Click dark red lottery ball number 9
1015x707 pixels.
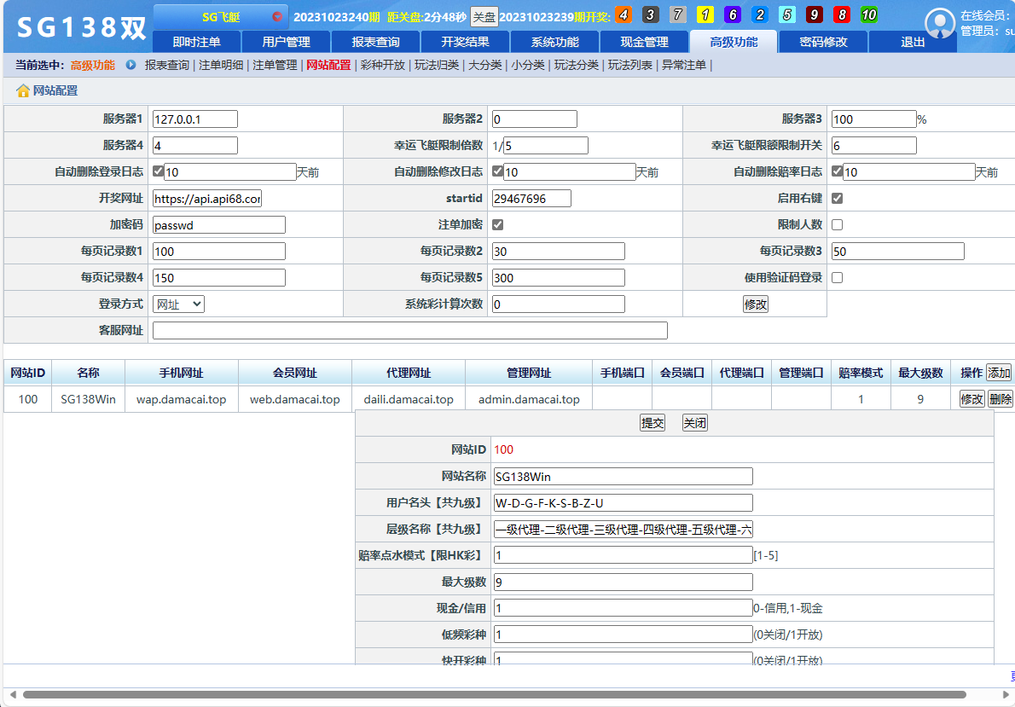coord(815,14)
